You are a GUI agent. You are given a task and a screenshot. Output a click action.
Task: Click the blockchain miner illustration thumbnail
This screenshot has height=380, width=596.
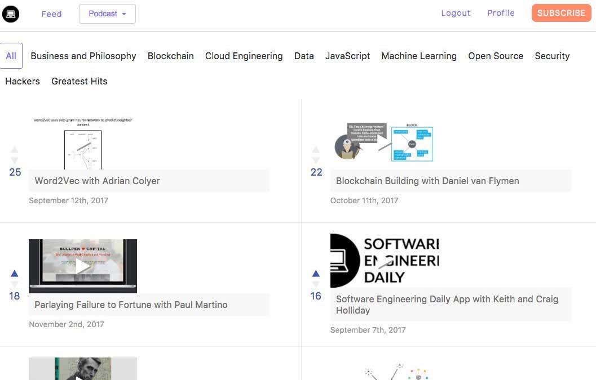coord(384,142)
